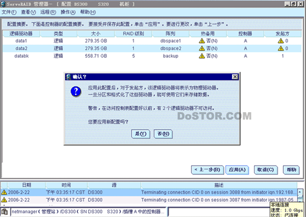Click the 源 event log column header

click(114, 185)
